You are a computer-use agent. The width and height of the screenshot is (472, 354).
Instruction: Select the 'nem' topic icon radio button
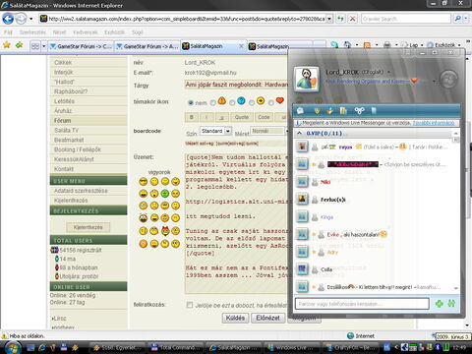point(191,102)
